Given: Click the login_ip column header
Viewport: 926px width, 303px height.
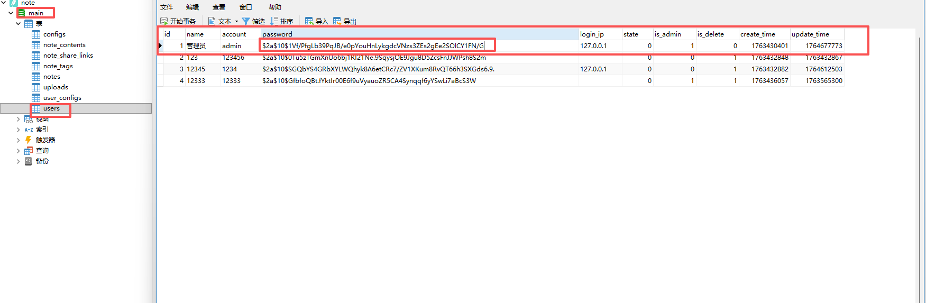Looking at the screenshot, I should coord(600,34).
